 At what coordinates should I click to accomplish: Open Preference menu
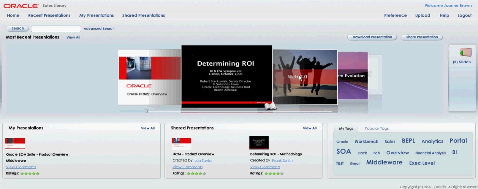[395, 15]
